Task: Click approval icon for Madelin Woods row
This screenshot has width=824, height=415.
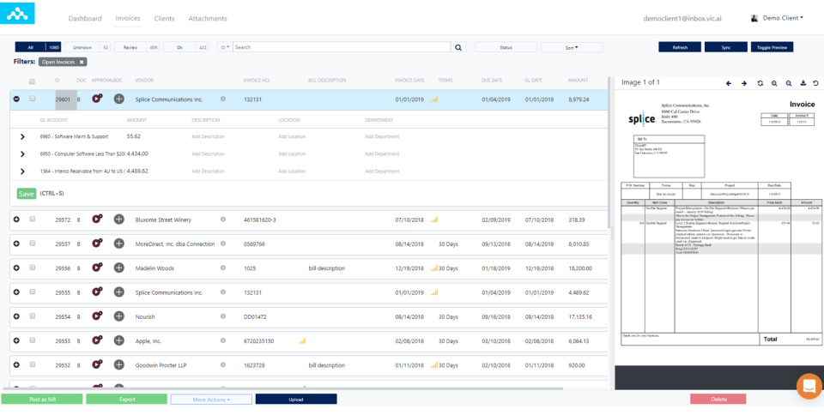Action: click(97, 268)
